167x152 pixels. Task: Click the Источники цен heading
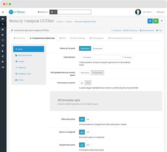(69, 100)
